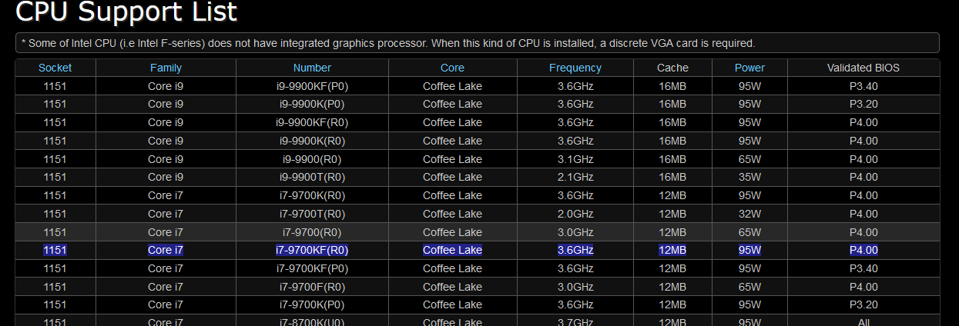This screenshot has width=959, height=326.
Task: Select the i9-9900KF(R0) model cell
Action: pyautogui.click(x=312, y=122)
